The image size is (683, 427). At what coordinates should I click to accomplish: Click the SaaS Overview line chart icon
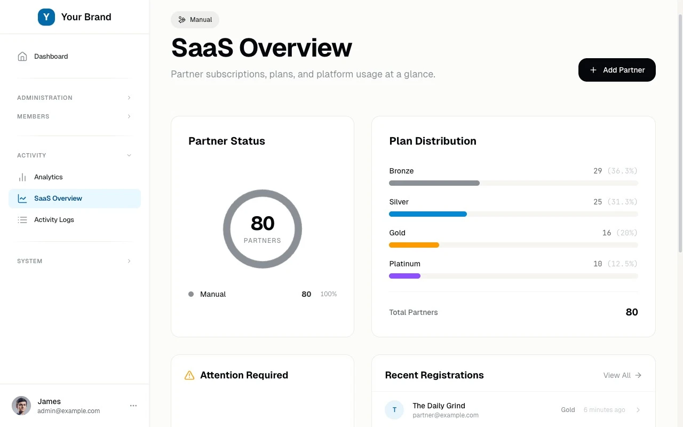[22, 199]
